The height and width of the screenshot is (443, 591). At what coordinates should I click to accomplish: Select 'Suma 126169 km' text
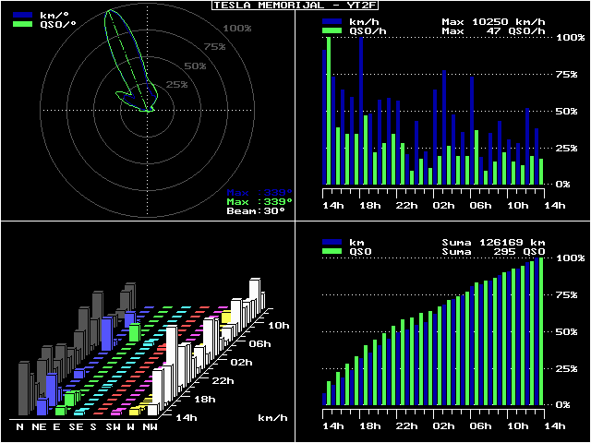point(494,243)
